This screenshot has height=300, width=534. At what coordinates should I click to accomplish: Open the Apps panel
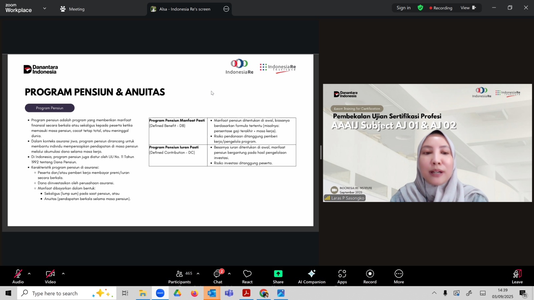pyautogui.click(x=342, y=276)
